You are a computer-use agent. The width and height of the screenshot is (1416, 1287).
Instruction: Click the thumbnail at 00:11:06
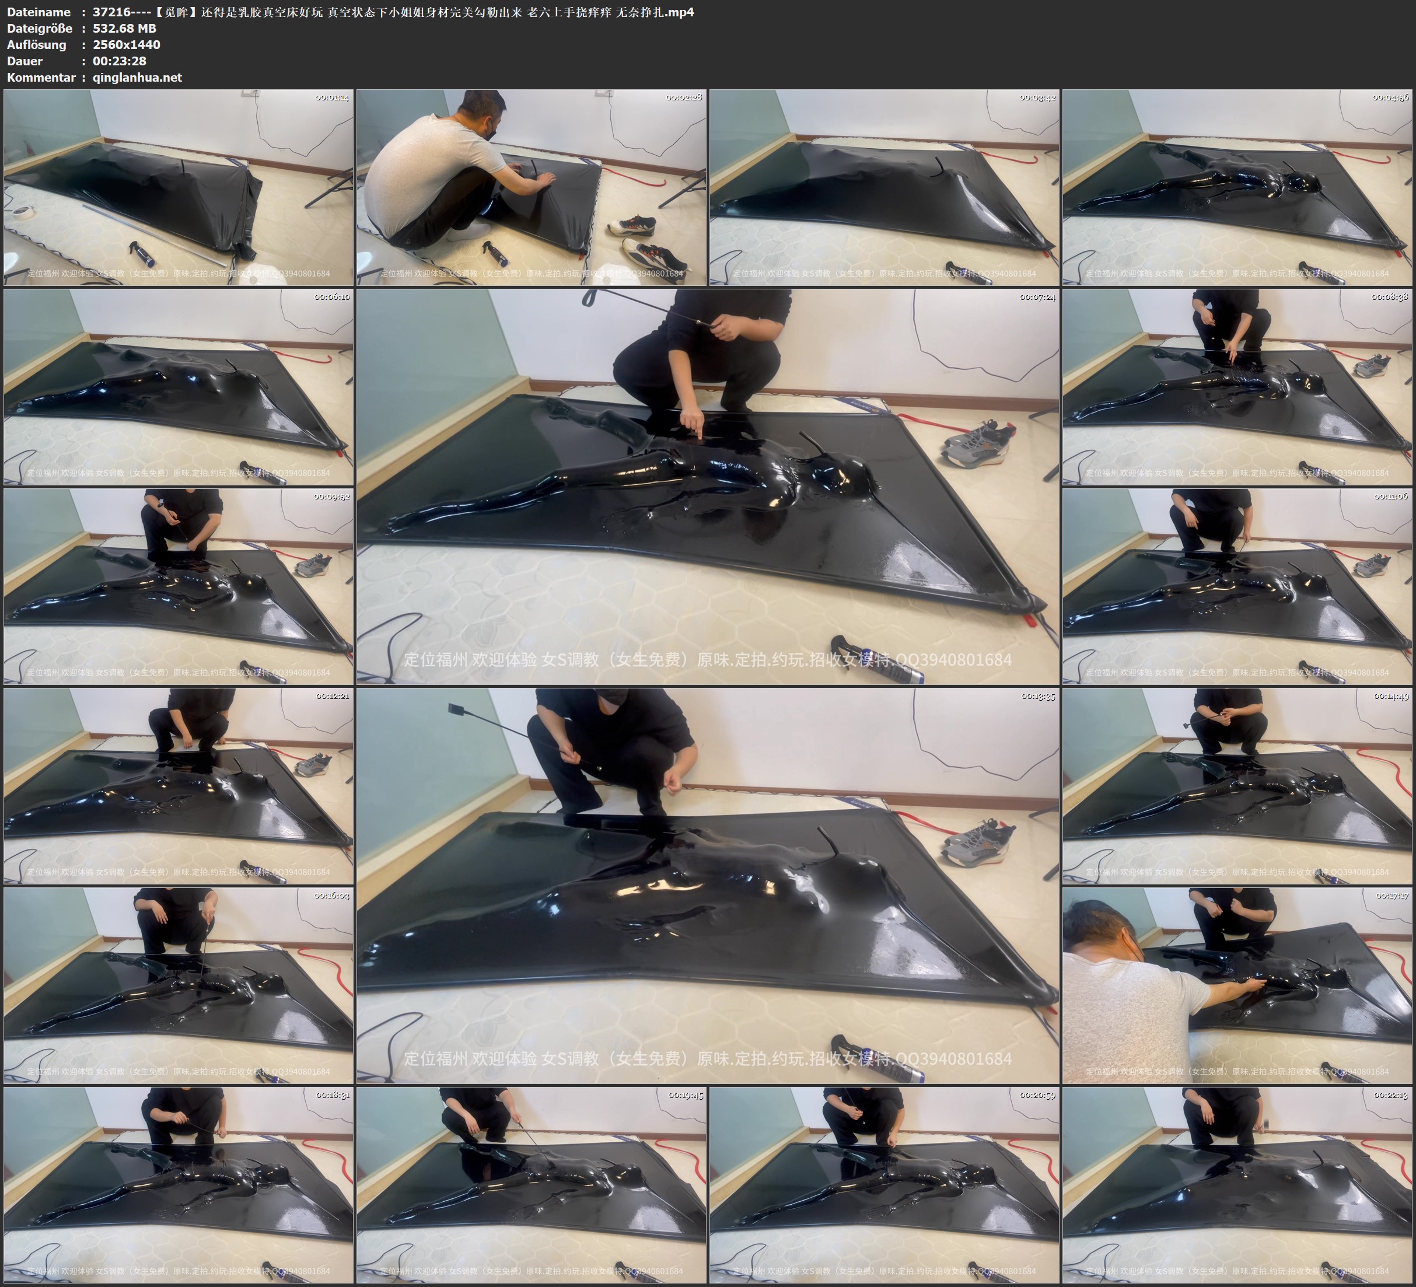(x=1237, y=586)
